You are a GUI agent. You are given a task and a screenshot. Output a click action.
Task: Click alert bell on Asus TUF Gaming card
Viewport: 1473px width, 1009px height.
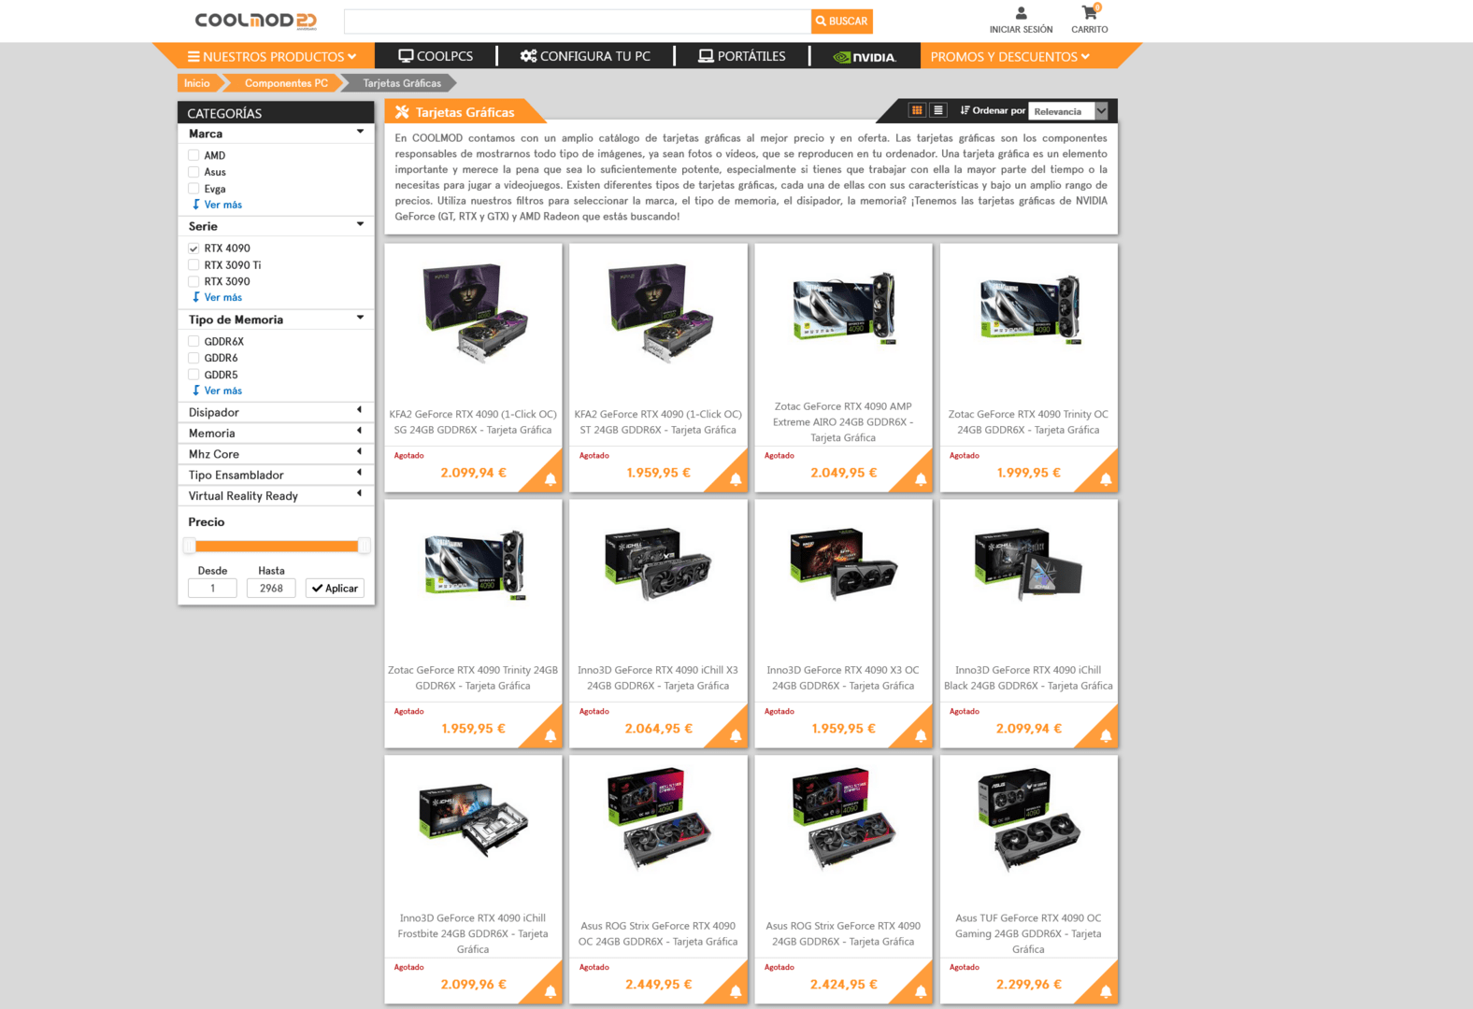1106,991
